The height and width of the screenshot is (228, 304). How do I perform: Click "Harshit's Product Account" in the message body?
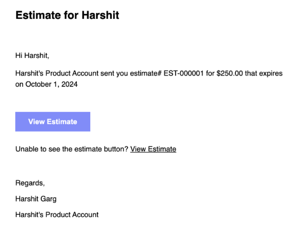[x=57, y=74]
